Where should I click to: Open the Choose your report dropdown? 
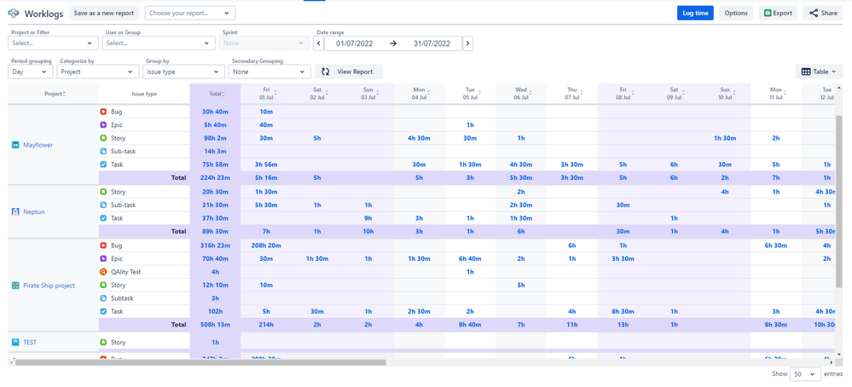(x=190, y=14)
